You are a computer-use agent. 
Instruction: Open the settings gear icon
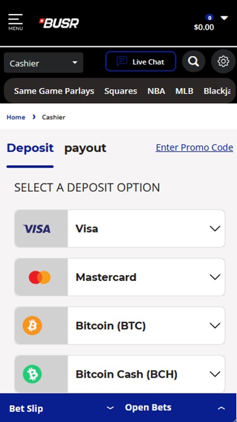(223, 61)
